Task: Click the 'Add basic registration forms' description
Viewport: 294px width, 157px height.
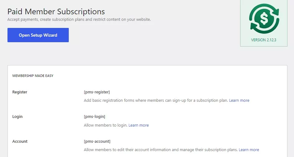Action: pyautogui.click(x=156, y=100)
